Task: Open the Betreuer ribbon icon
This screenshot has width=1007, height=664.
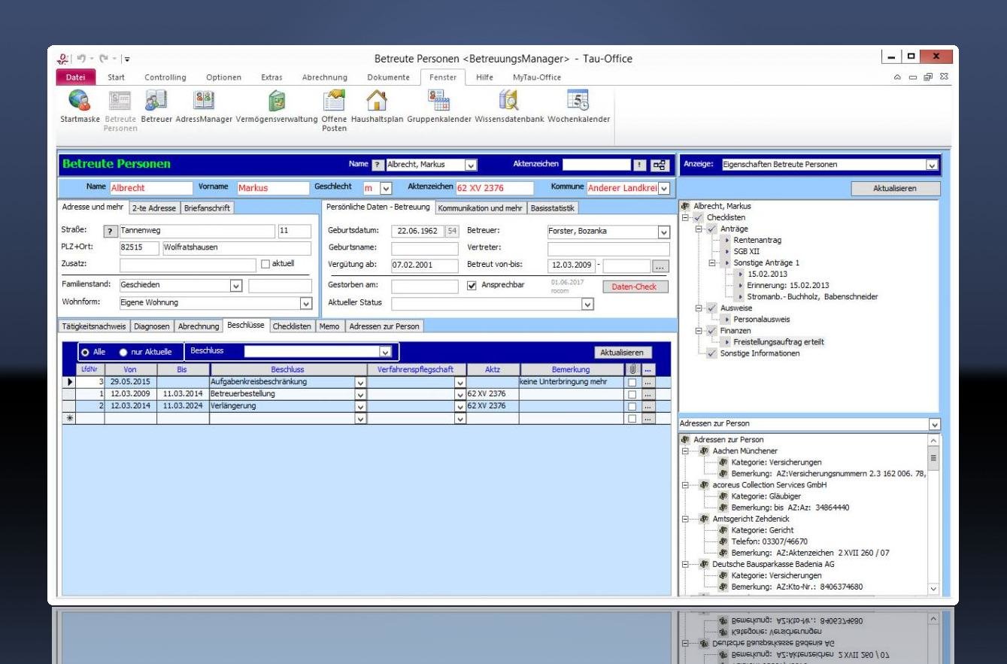Action: point(156,101)
